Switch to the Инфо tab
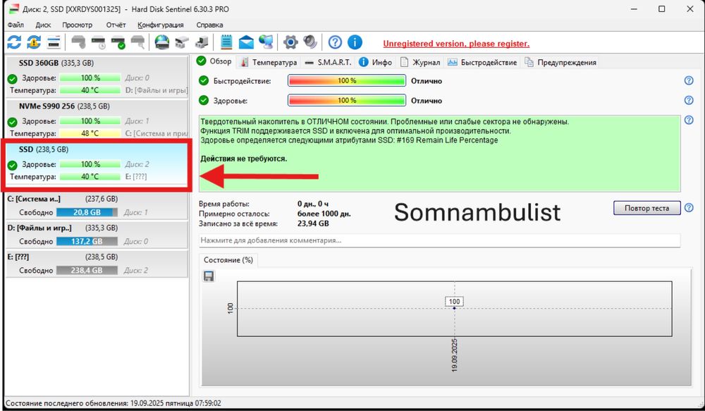 376,63
